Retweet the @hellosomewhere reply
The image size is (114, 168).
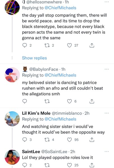pos(47,45)
